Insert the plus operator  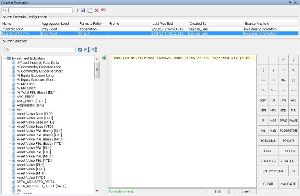pos(263,60)
